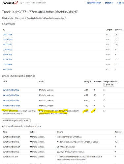Viewport: 124px width, 164px height.
Task: Open fingerprint 13448923
Action: coord(8,64)
